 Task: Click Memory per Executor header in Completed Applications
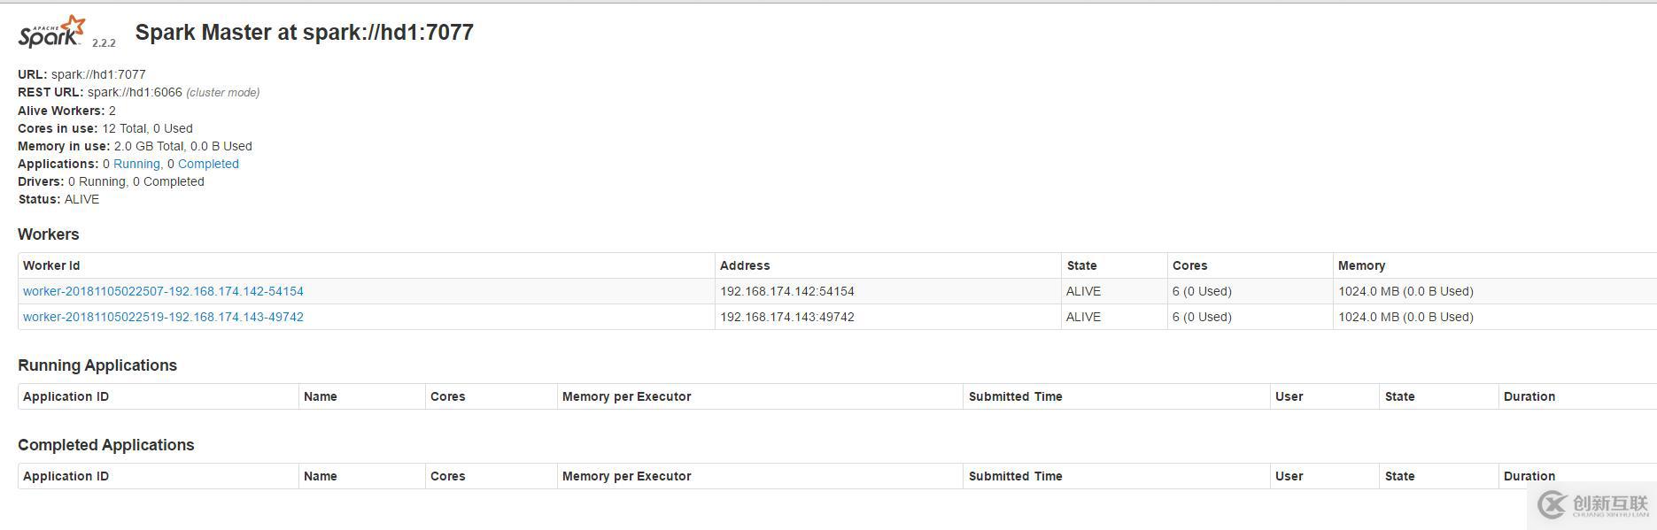click(x=626, y=476)
